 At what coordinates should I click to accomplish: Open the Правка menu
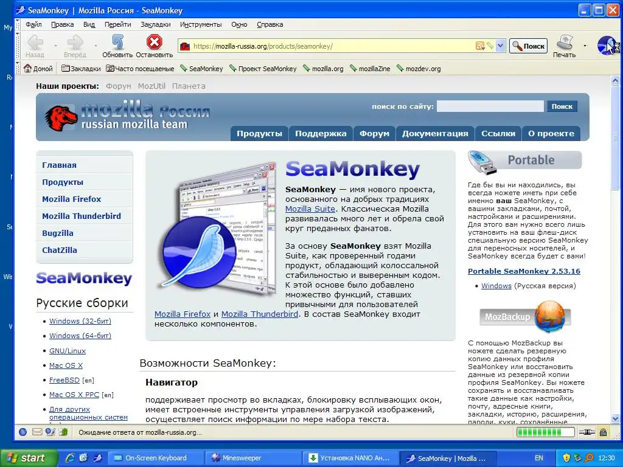coord(63,24)
